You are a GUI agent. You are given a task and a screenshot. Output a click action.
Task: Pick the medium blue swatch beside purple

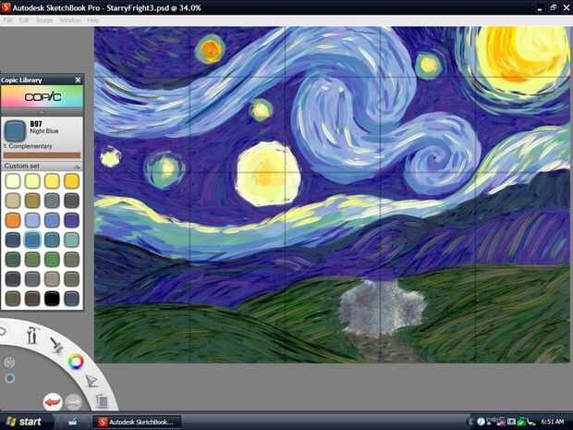coord(52,220)
